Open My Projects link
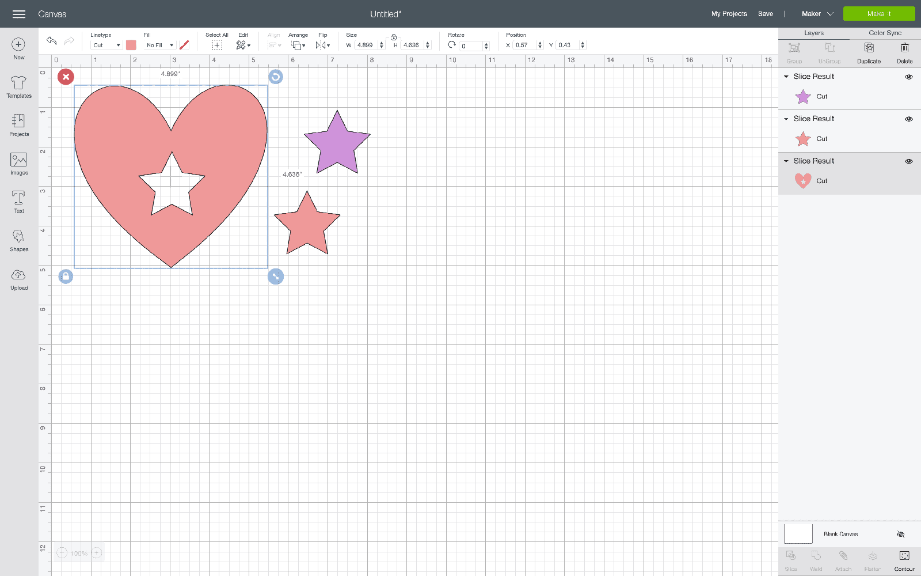Image resolution: width=921 pixels, height=576 pixels. (729, 14)
